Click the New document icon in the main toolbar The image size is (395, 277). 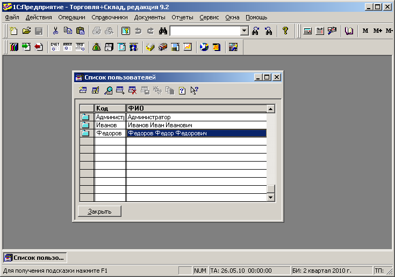13,31
